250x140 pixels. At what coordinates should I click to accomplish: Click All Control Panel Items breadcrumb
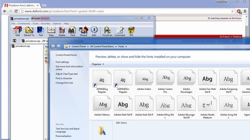pyautogui.click(x=102, y=47)
